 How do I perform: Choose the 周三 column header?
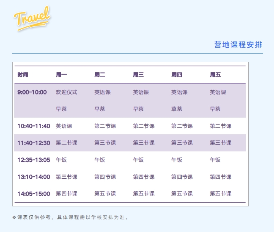tap(138, 75)
